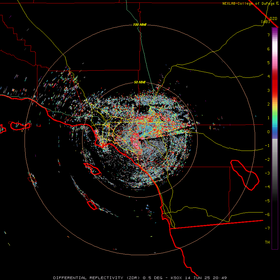Click the DZD product label

273,19
